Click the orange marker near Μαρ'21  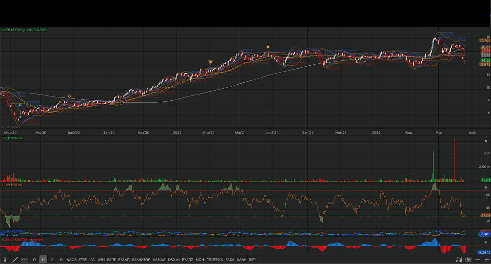(x=210, y=62)
